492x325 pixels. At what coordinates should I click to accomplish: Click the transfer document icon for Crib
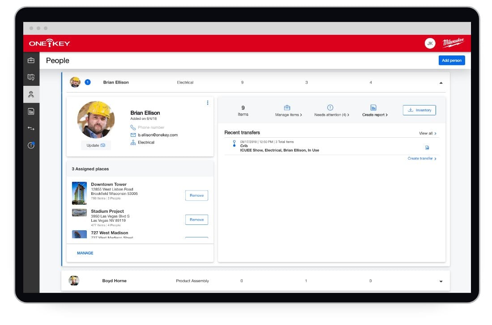427,148
